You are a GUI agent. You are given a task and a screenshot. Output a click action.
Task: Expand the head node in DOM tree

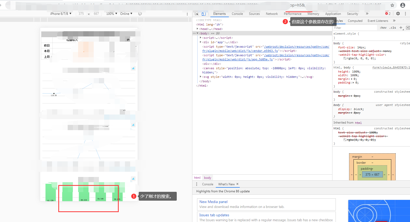pos(198,29)
